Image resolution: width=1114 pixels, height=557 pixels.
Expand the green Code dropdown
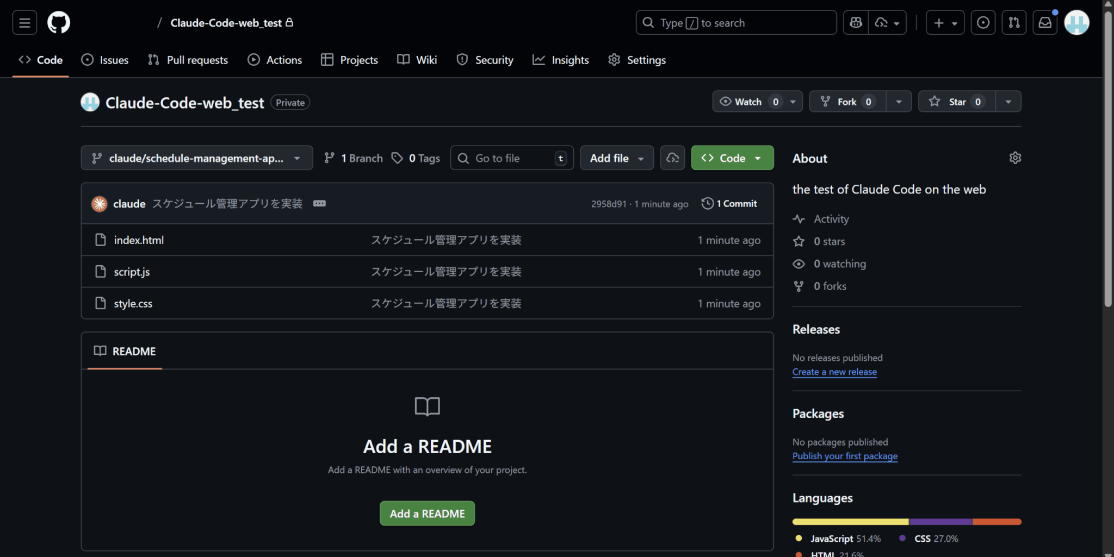732,158
